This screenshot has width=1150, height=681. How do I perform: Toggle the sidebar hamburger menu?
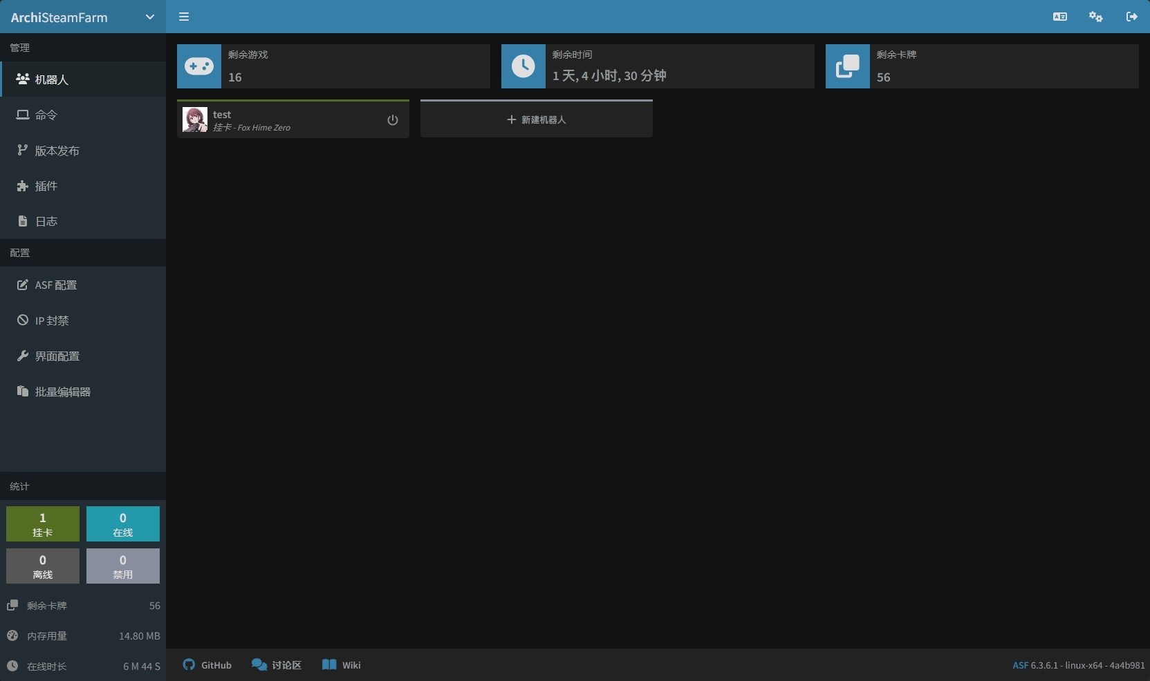(x=184, y=17)
